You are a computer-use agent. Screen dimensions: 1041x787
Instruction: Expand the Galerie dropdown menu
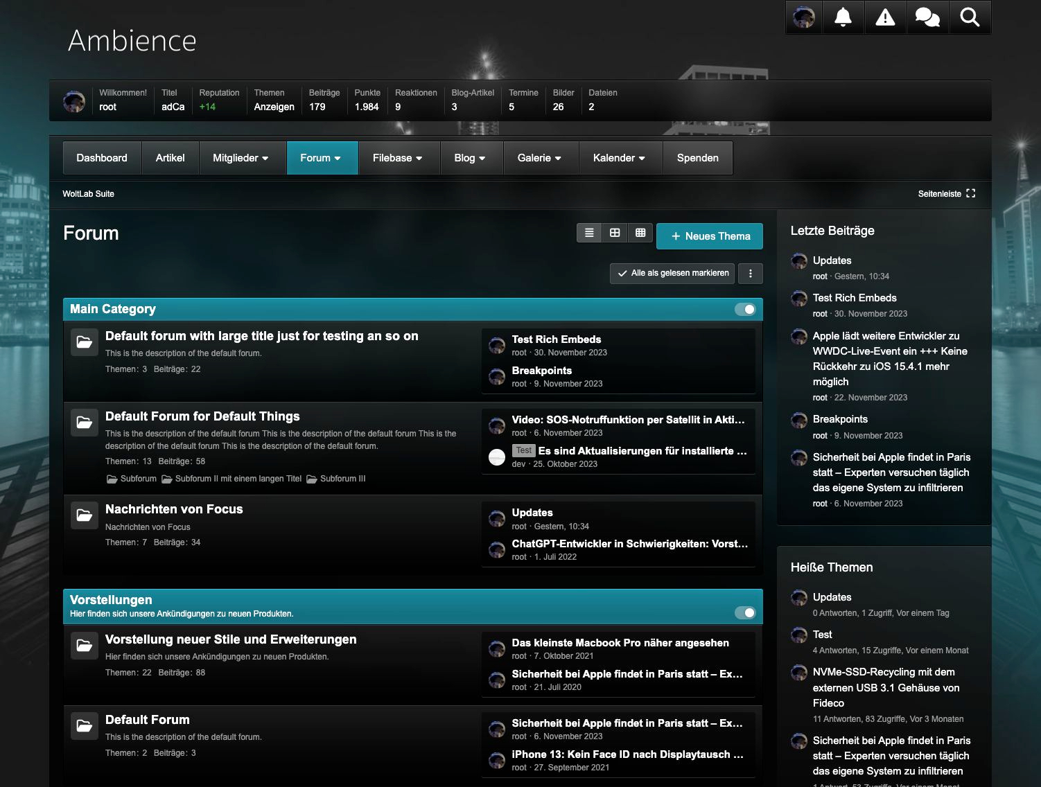pyautogui.click(x=539, y=158)
